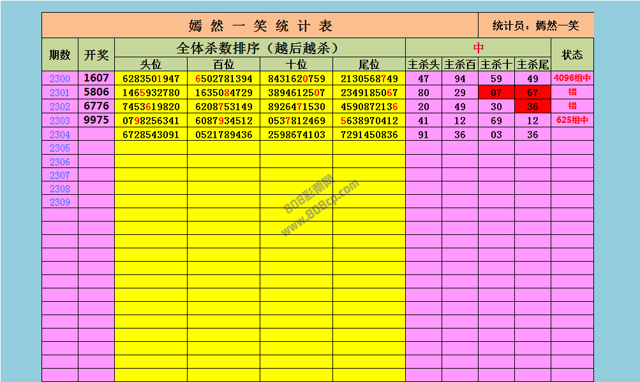Click the 开奖 column header

click(x=96, y=55)
